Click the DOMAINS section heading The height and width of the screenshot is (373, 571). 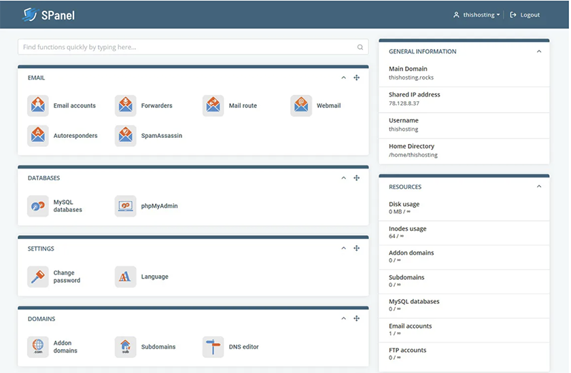pos(41,319)
